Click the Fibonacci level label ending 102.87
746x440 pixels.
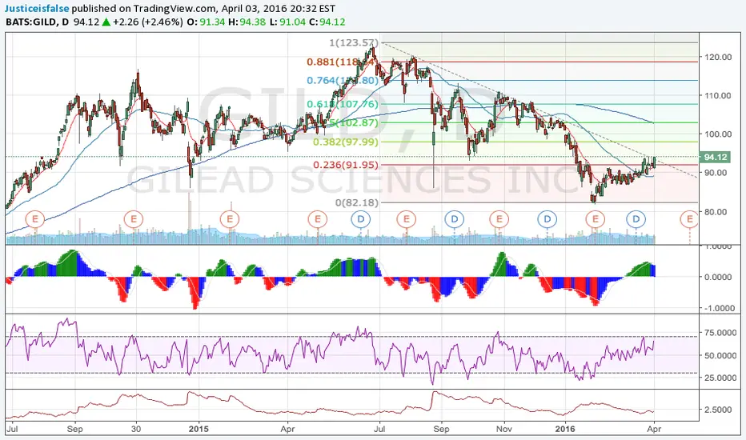click(352, 122)
